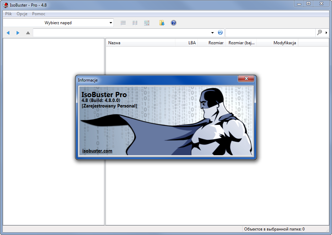This screenshot has width=332, height=235.
Task: Click the IsoBuster app icon in title bar
Action: click(x=6, y=5)
